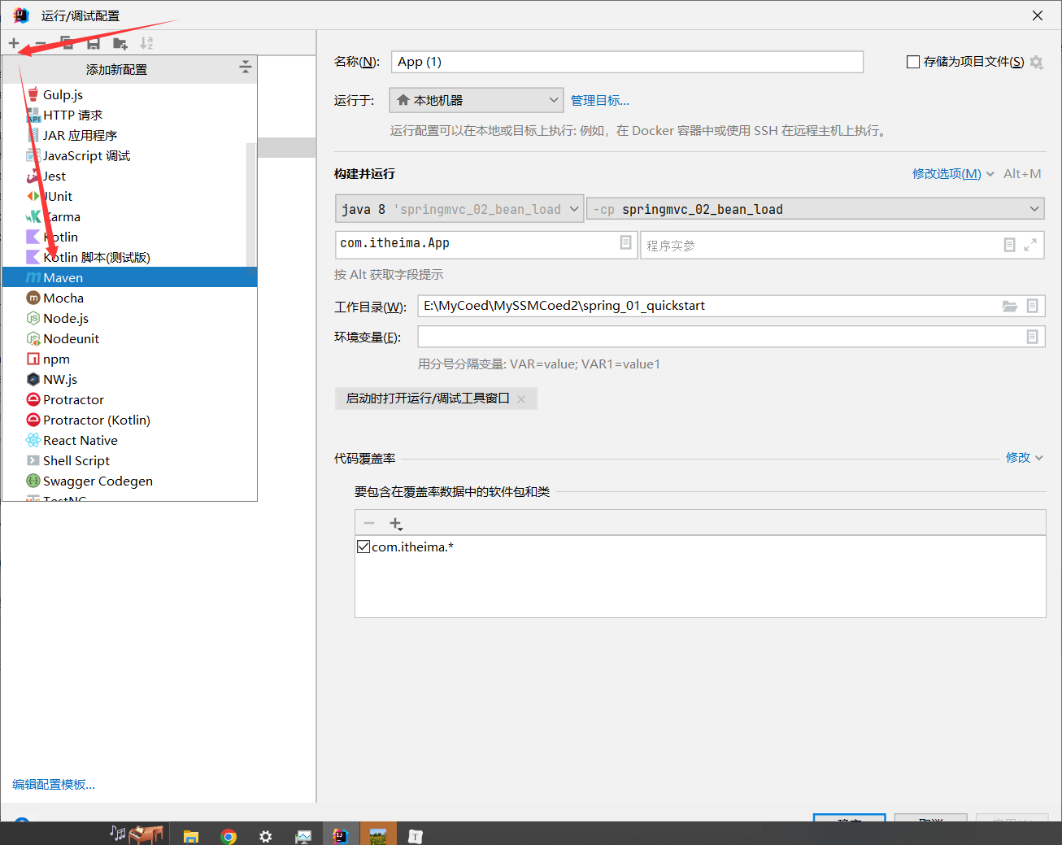Open Settings from the taskbar
The height and width of the screenshot is (845, 1062).
tap(266, 836)
